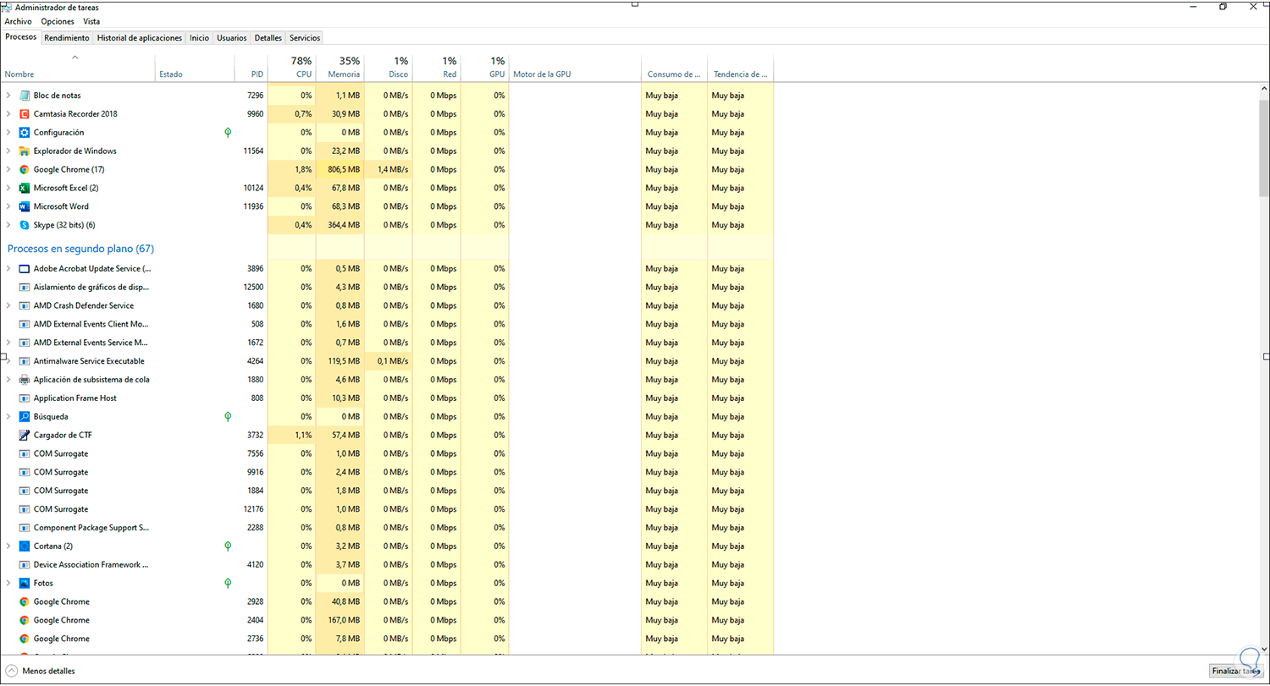Expand the Camtasia Recorder 2018 process group
1270x686 pixels.
tap(8, 114)
